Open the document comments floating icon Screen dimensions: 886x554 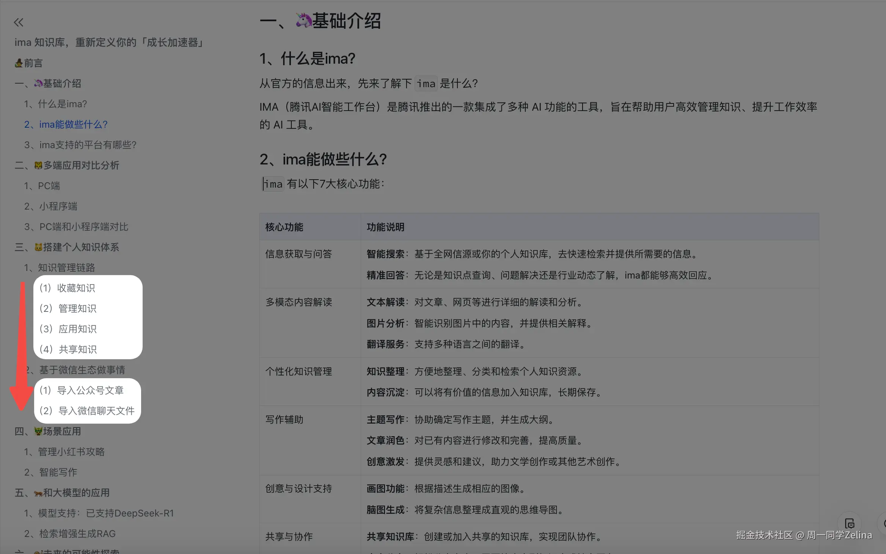pos(850,523)
